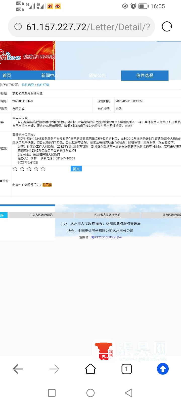Viewport: 181px width, 403px height.
Task: Tap the blue scroll-to-top arrow icon
Action: point(163,369)
